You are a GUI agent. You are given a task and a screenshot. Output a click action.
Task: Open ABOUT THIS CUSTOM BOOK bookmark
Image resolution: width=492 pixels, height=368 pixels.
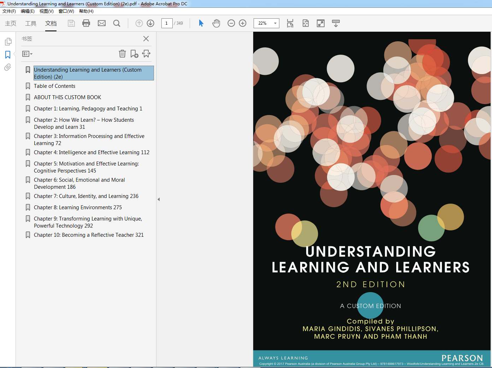coord(67,97)
